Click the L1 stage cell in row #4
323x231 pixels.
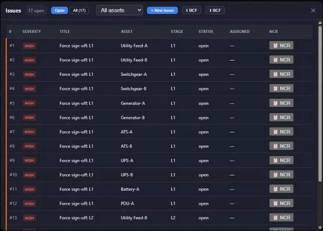pos(173,89)
